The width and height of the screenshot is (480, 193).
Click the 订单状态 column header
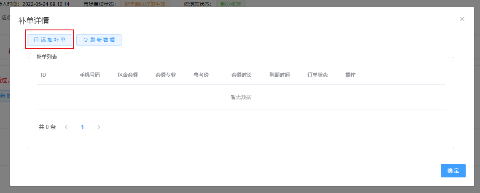point(318,75)
